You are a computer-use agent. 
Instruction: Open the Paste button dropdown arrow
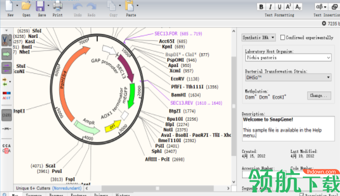[138, 6]
